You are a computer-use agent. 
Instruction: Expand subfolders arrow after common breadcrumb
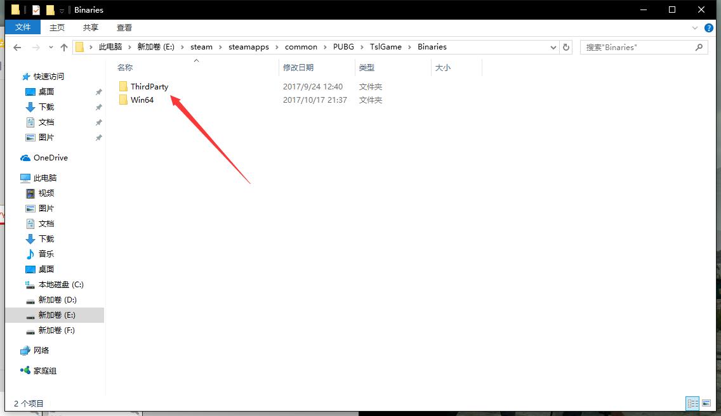[x=325, y=47]
